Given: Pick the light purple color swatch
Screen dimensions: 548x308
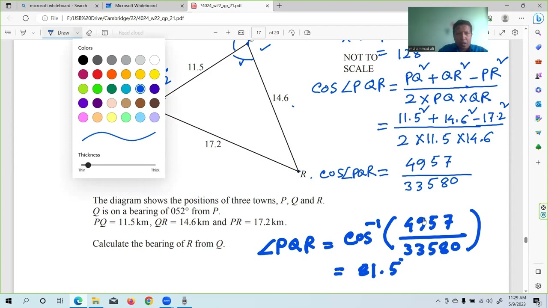Looking at the screenshot, I should [x=155, y=117].
